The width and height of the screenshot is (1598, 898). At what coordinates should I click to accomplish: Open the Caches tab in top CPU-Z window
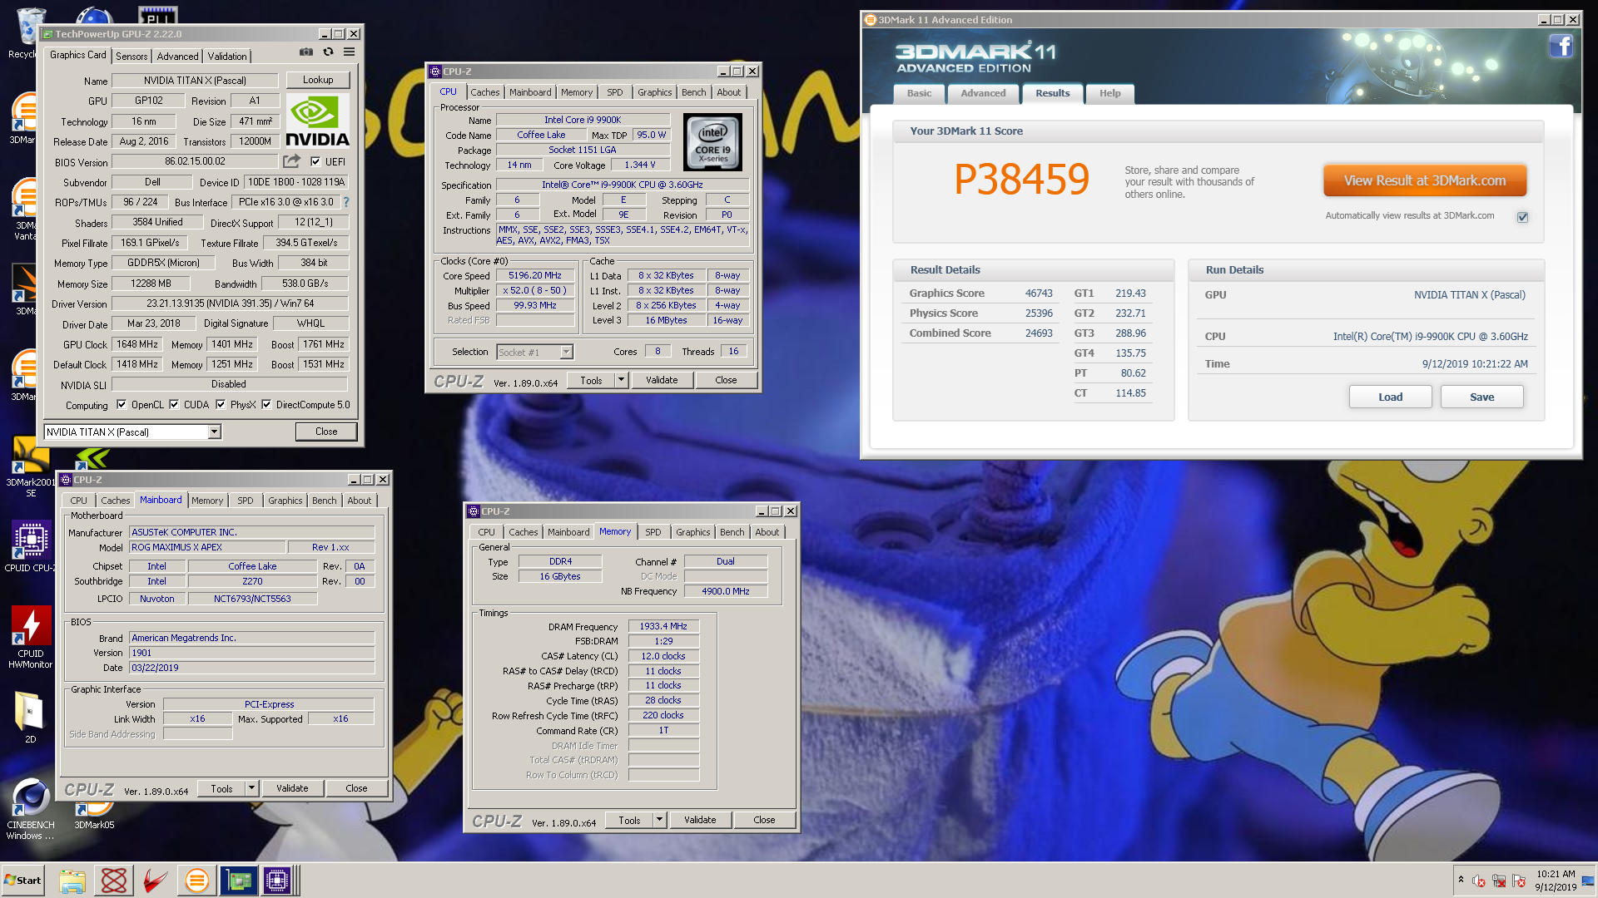484,92
